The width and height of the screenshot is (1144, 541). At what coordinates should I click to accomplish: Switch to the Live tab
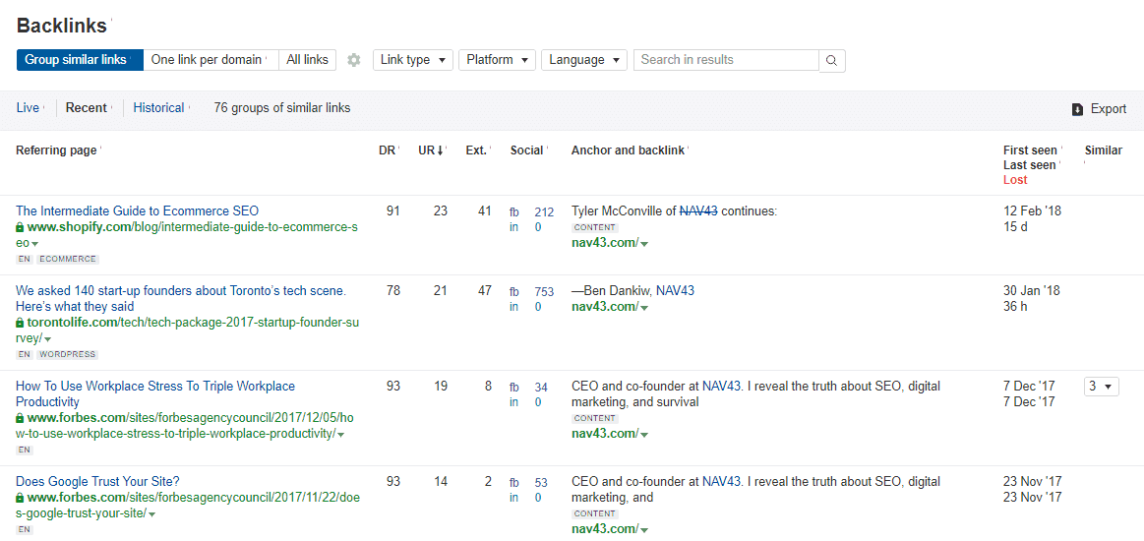28,108
